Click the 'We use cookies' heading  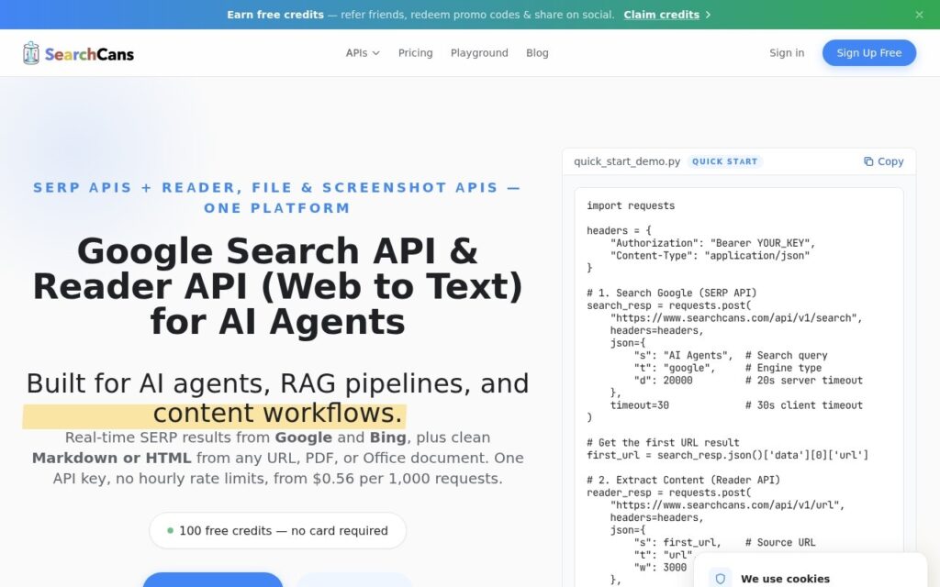coord(786,579)
